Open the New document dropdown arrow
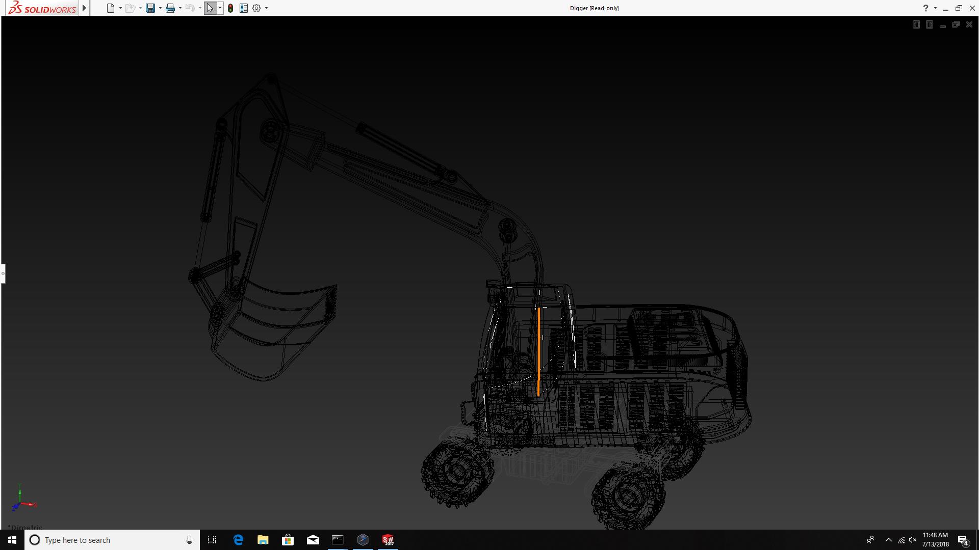The image size is (979, 550). tap(120, 8)
